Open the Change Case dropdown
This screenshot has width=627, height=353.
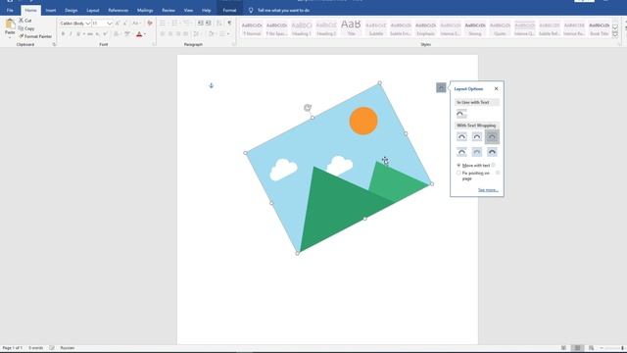pyautogui.click(x=136, y=24)
